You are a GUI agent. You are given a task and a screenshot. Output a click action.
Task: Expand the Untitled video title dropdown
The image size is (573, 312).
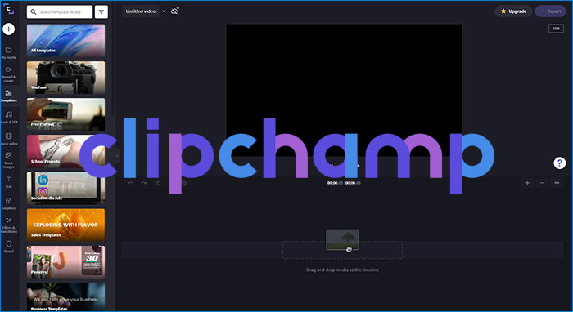164,11
